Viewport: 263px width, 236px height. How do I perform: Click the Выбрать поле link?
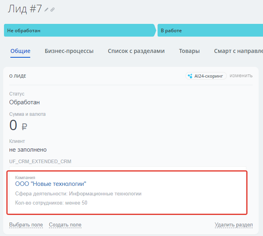pos(26,225)
